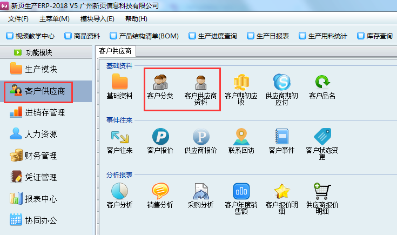Open 客户分类 icon
Image resolution: width=397 pixels, height=235 pixels.
(160, 82)
